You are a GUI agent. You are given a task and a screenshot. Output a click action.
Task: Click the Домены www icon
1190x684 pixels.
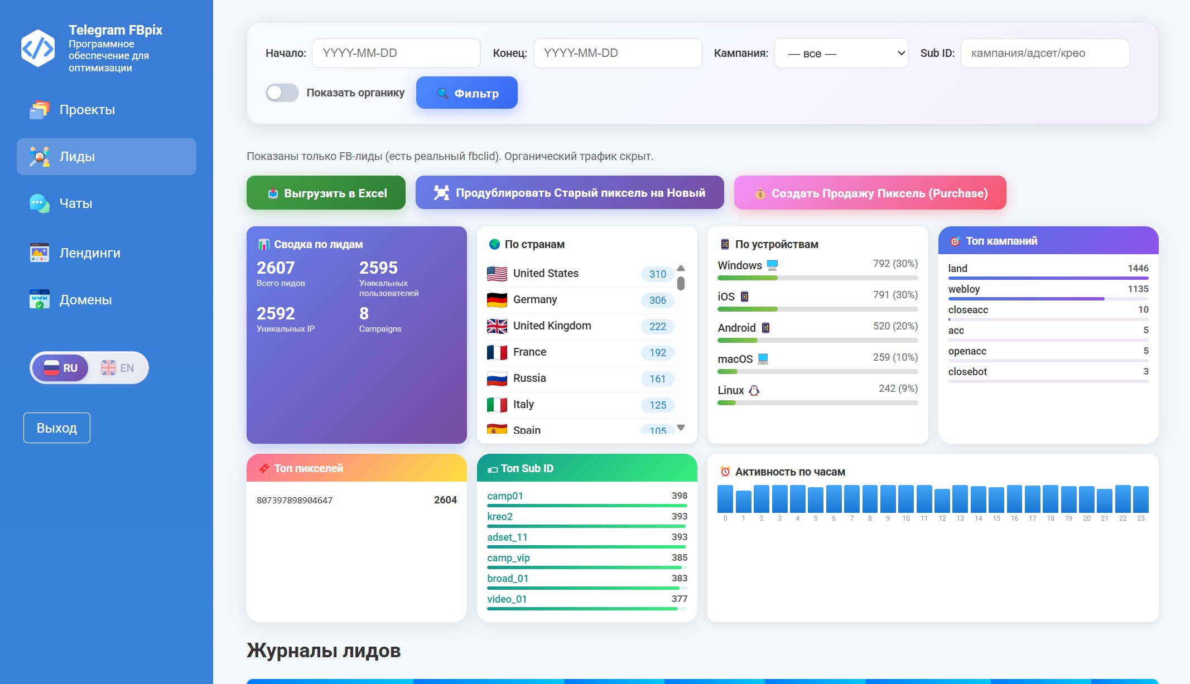click(x=39, y=299)
